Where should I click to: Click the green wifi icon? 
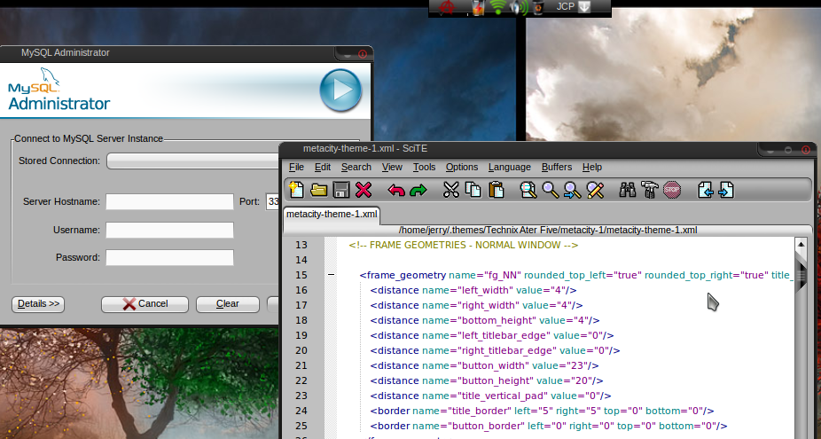click(x=498, y=7)
